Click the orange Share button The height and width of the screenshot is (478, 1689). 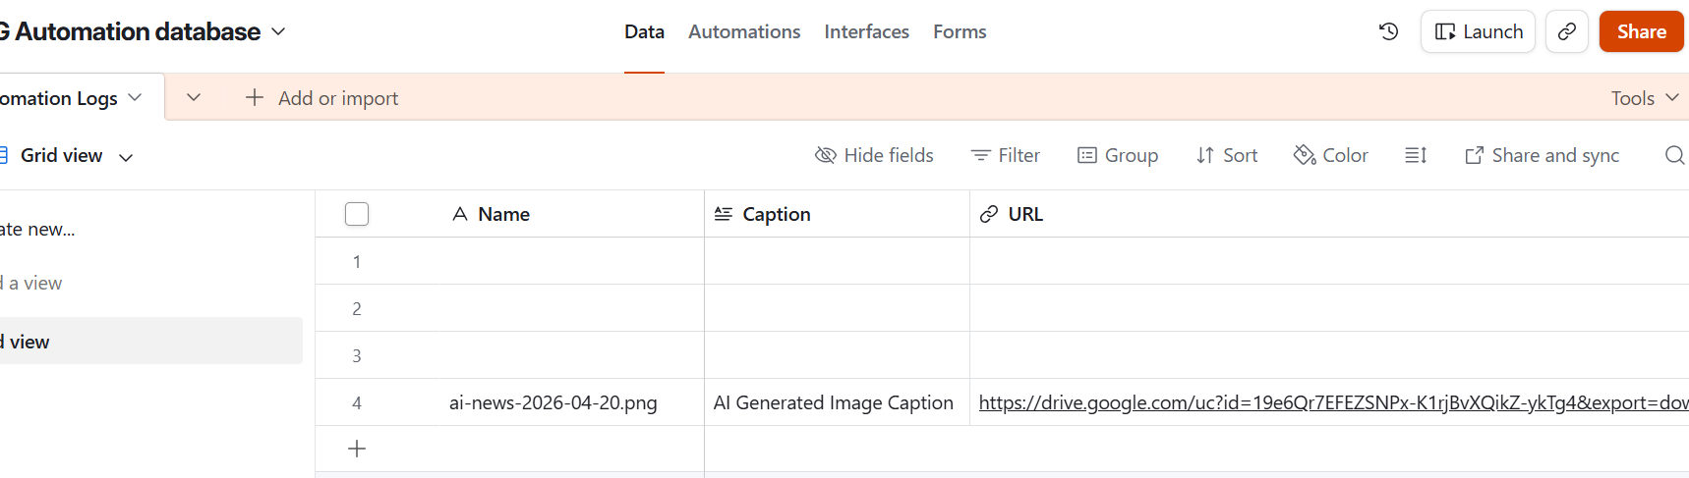1641,31
